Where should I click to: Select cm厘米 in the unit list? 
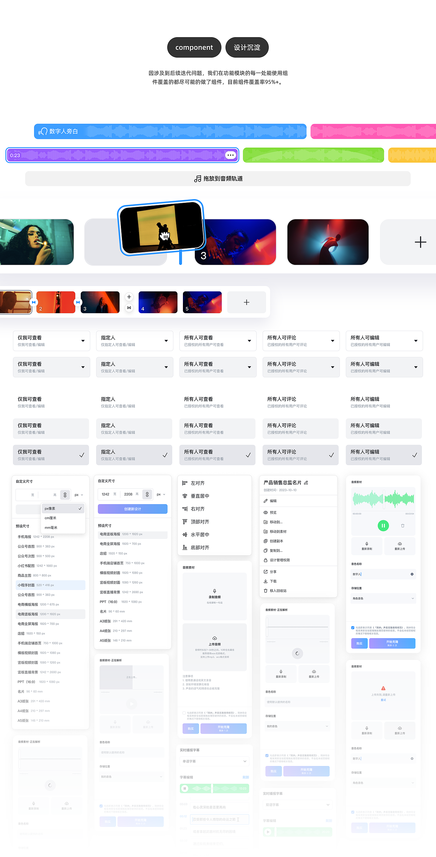[63, 518]
